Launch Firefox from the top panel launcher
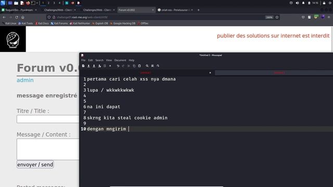333x187 pixels. pos(28,3)
